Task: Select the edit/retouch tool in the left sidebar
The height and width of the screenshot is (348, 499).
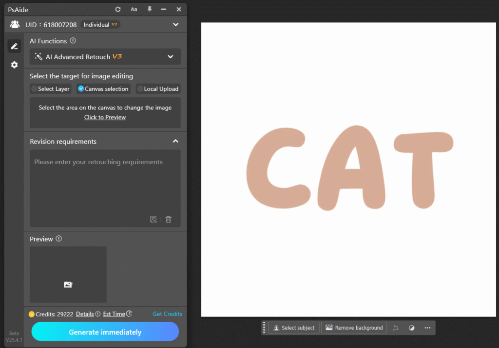Action: coord(14,46)
